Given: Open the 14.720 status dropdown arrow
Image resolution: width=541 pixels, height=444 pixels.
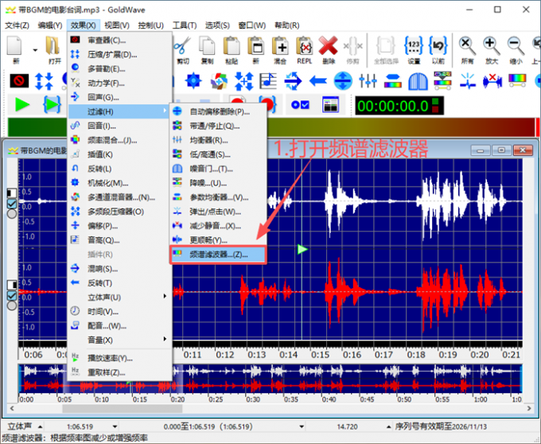Looking at the screenshot, I should (388, 426).
